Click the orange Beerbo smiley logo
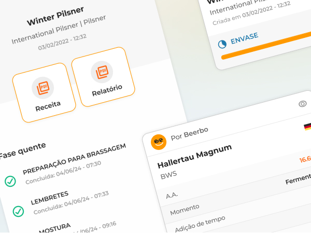 (158, 141)
